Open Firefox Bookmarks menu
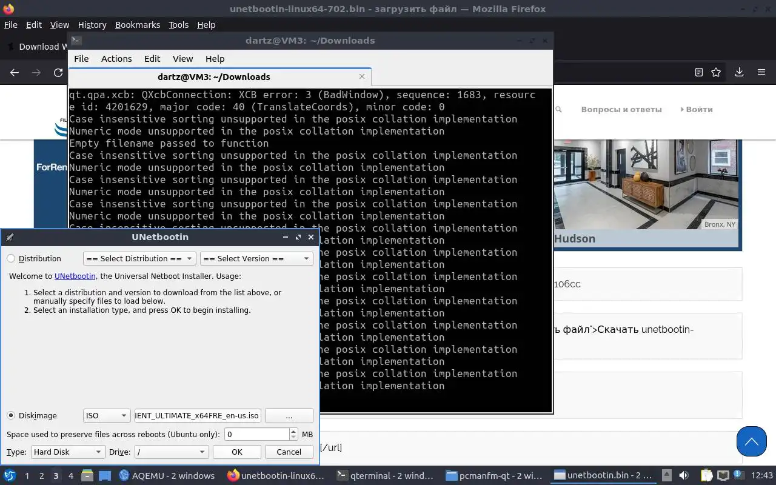776x485 pixels. (x=138, y=25)
